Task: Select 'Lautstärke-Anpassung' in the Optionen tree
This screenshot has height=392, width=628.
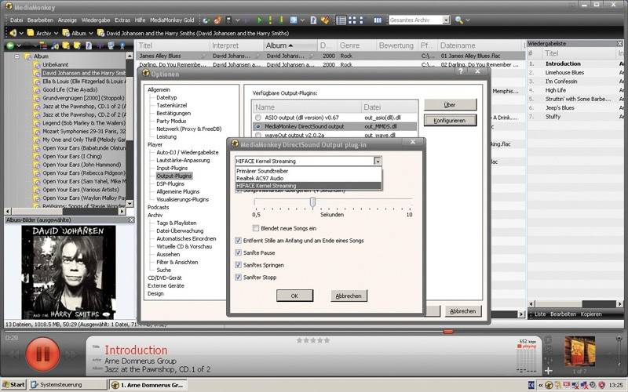Action: pyautogui.click(x=183, y=160)
